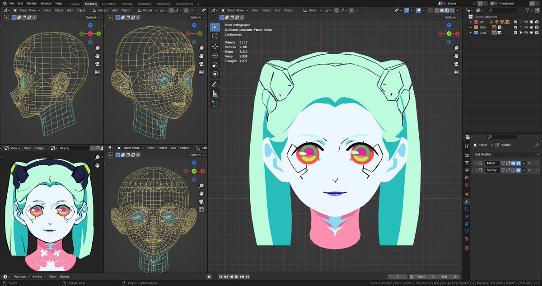This screenshot has height=286, width=542.
Task: Remove the Mirror modifier with X
Action: pos(529,163)
